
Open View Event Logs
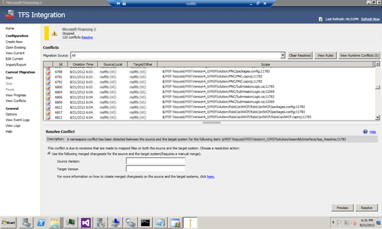[x=17, y=120]
